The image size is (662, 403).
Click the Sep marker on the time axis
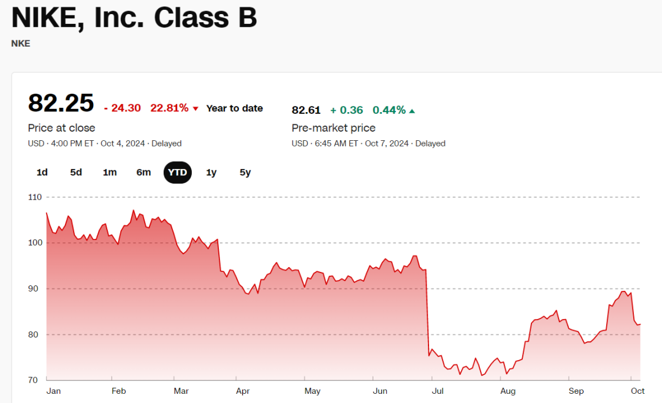(576, 390)
